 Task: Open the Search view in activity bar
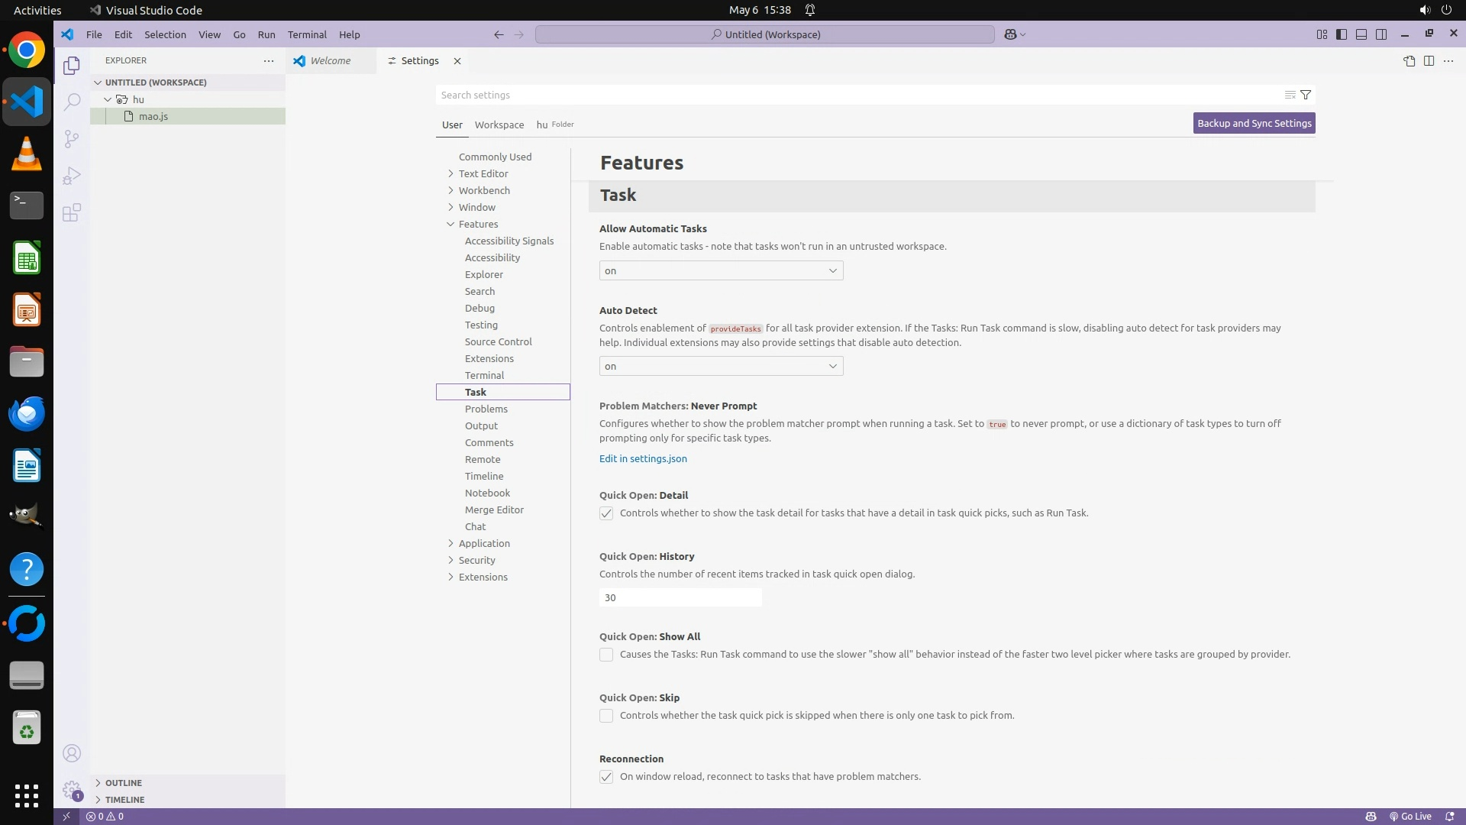pos(72,102)
